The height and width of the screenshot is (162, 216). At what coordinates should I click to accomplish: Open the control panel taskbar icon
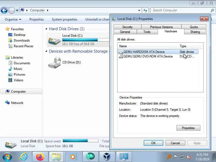coord(124,157)
